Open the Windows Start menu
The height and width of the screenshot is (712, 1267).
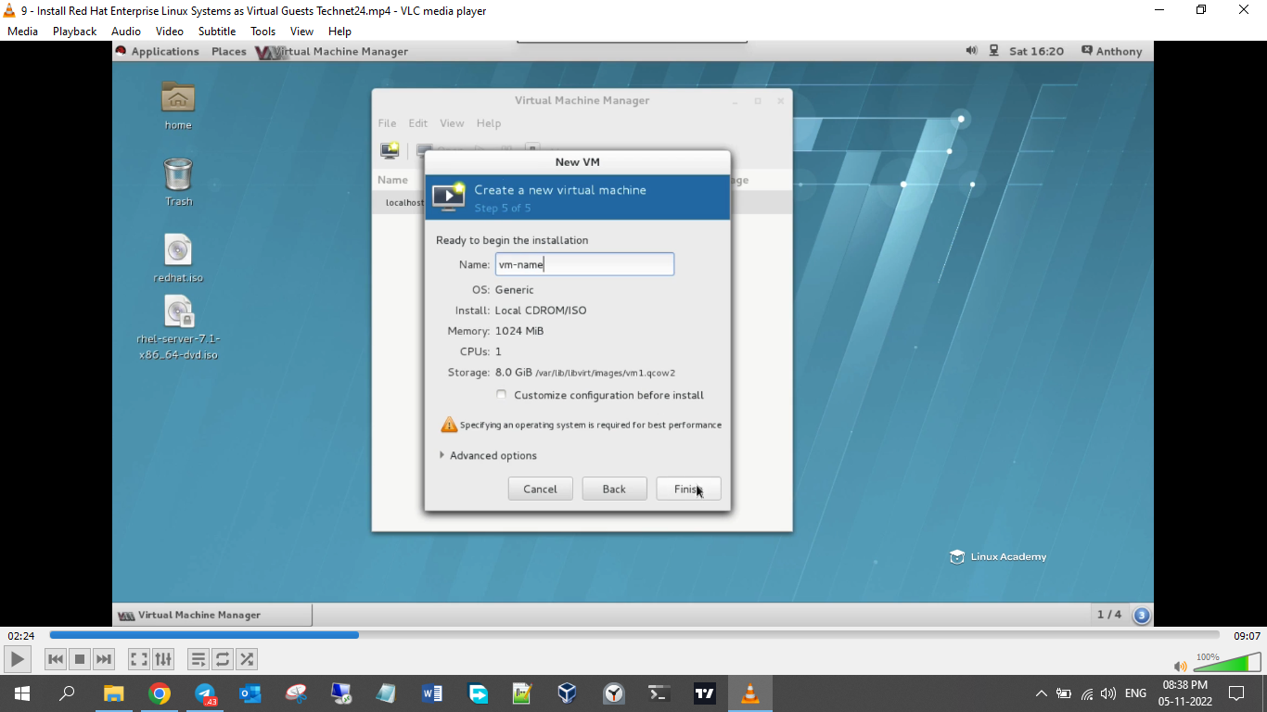click(21, 693)
